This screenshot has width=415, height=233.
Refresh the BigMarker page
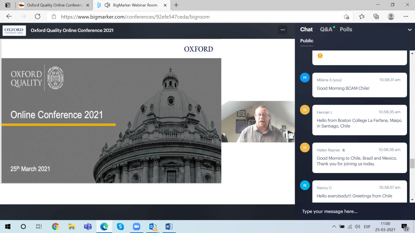click(x=38, y=17)
